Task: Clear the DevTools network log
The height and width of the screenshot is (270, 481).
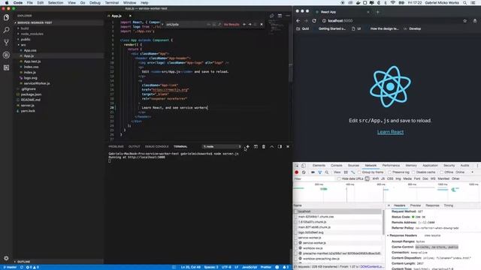Action: pos(304,172)
